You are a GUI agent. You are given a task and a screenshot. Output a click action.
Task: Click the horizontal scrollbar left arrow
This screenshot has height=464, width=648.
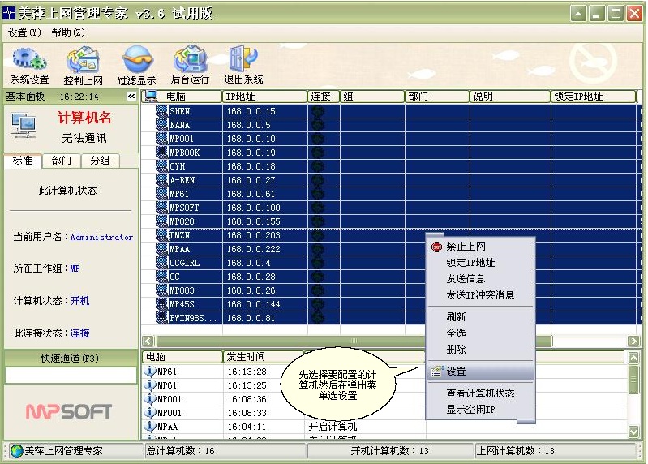[x=148, y=341]
